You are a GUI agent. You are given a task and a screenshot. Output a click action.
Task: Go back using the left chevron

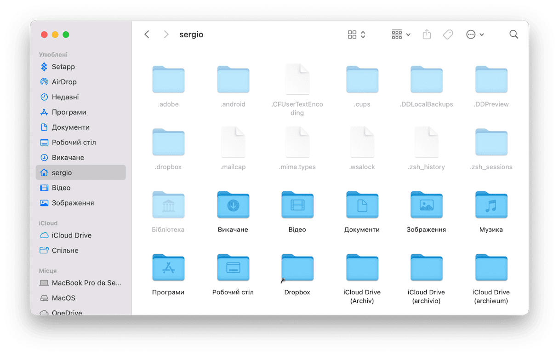(147, 34)
